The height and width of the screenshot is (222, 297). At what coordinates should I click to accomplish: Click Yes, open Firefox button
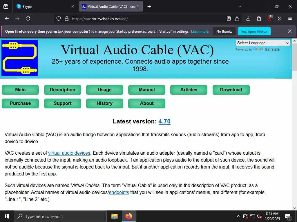254,32
